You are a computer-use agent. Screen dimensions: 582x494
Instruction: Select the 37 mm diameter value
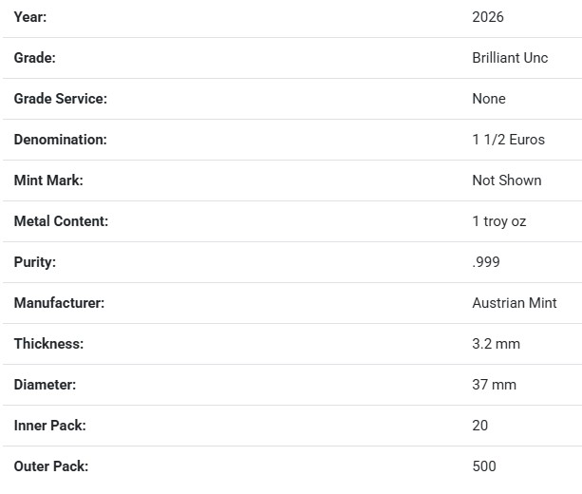coord(494,385)
